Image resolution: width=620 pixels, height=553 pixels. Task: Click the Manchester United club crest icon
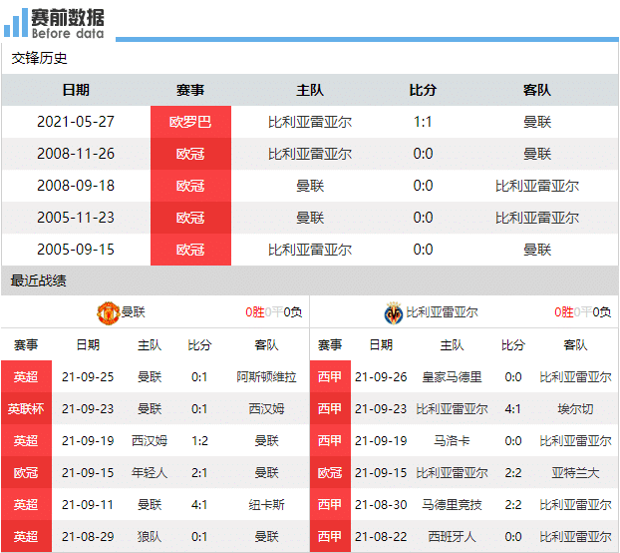pos(108,312)
